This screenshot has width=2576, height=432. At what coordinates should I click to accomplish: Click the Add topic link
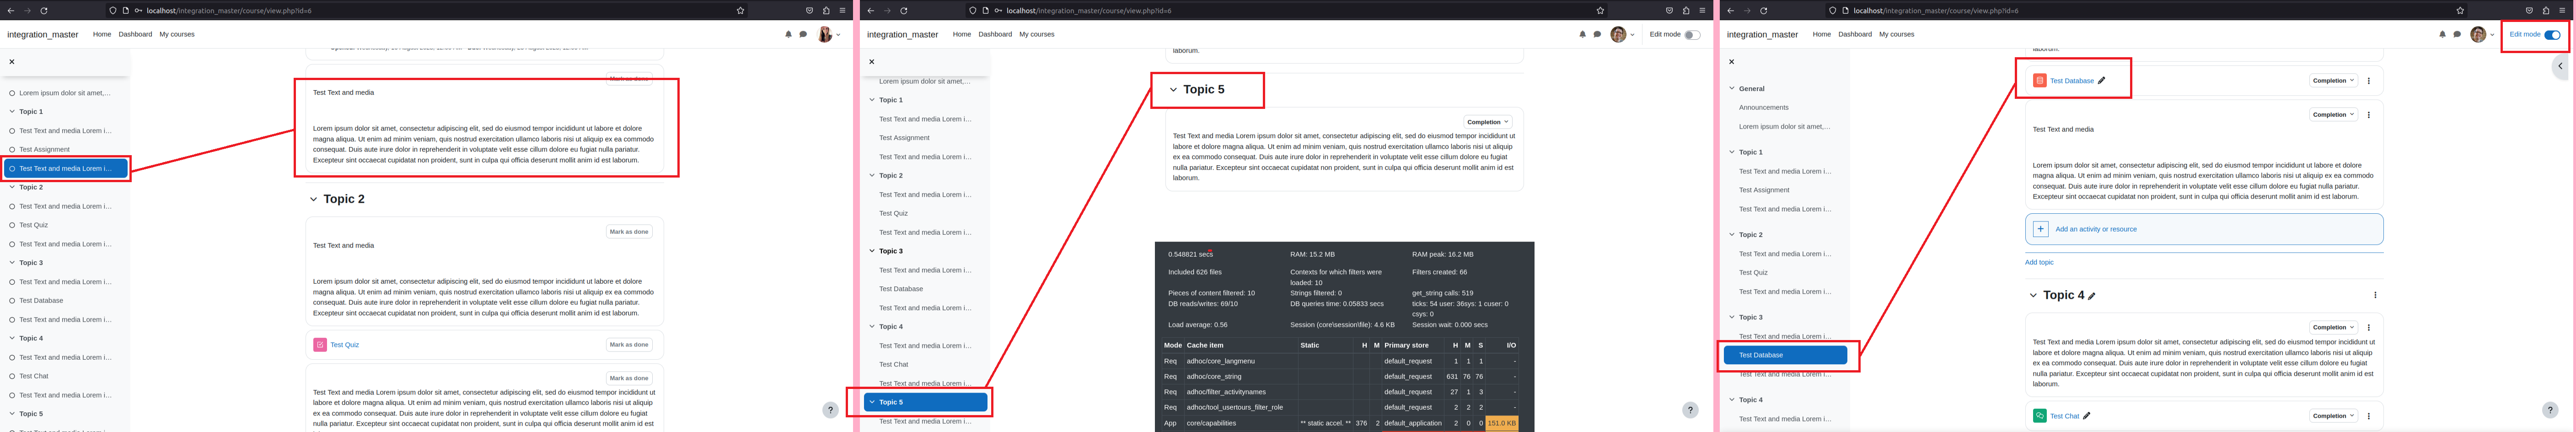coord(2039,262)
